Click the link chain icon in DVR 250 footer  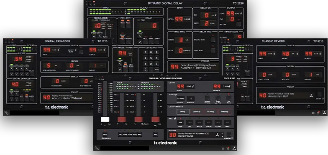pyautogui.click(x=97, y=148)
